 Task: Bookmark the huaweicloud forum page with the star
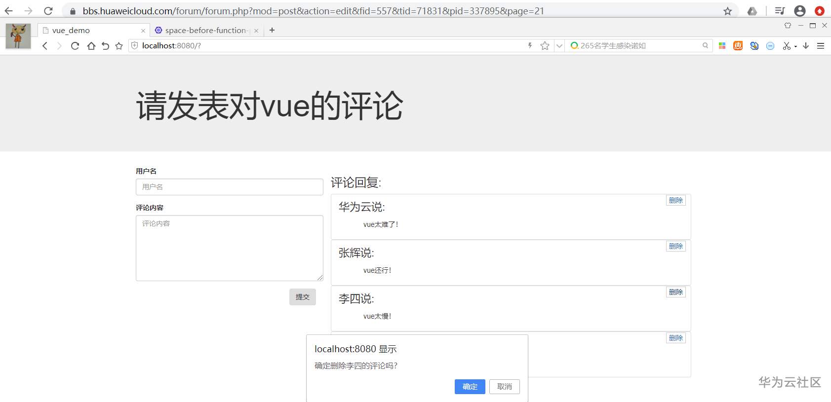click(x=727, y=11)
